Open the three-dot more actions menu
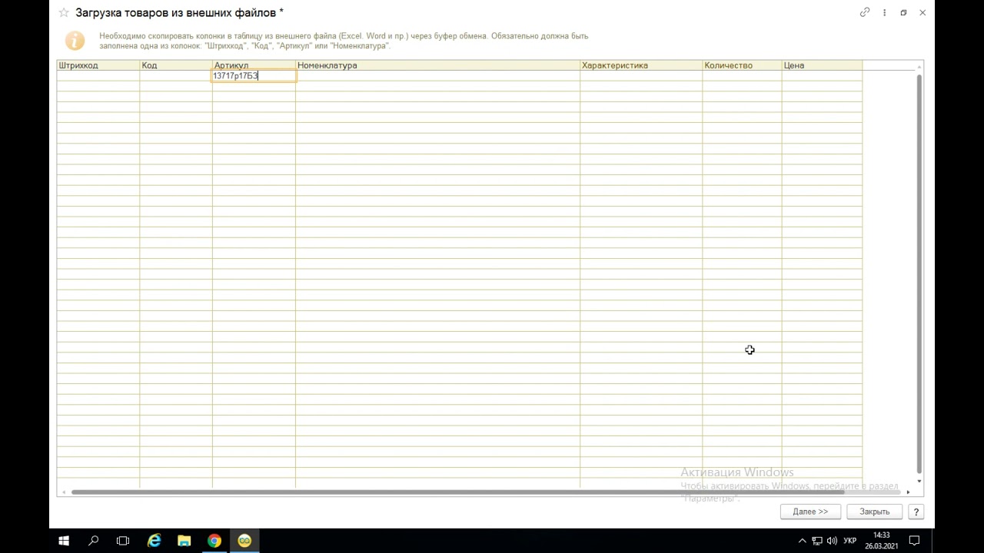The image size is (984, 553). click(884, 12)
